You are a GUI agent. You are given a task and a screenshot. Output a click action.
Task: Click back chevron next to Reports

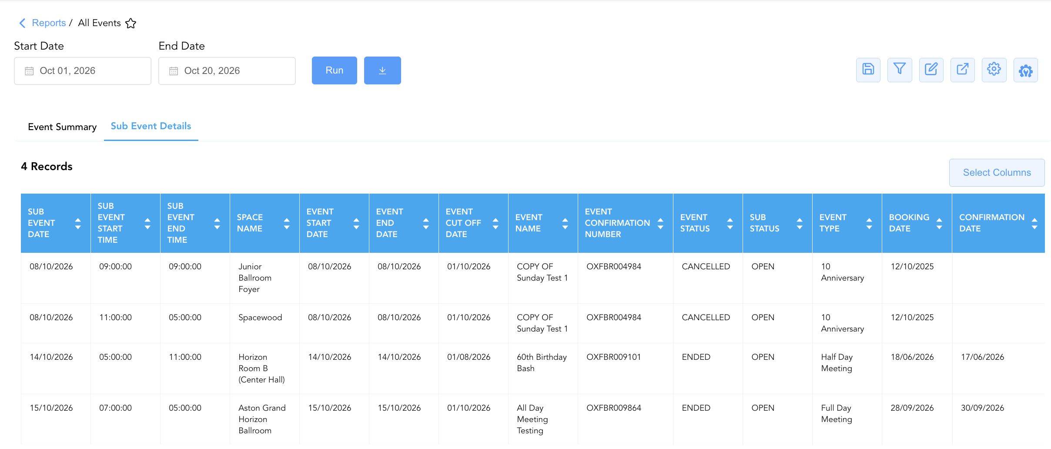(23, 23)
